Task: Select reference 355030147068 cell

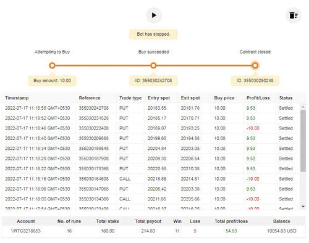Action: [94, 189]
